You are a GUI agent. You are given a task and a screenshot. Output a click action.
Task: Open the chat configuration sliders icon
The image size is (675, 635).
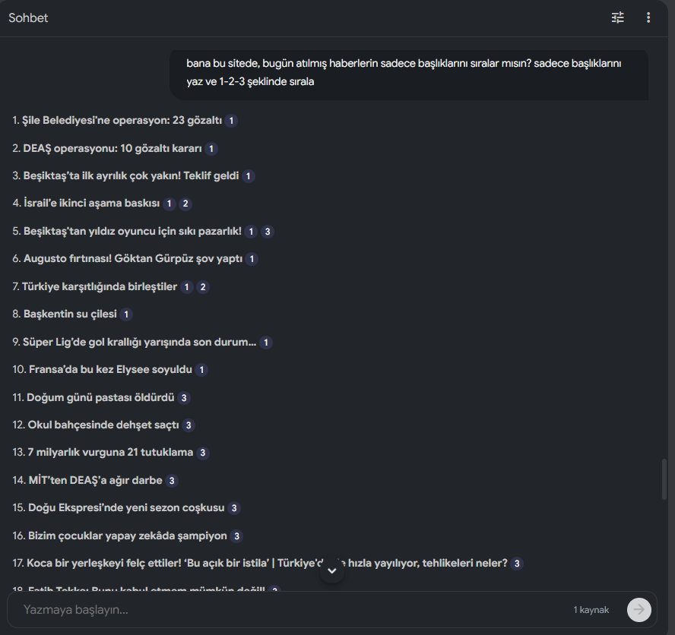(618, 17)
